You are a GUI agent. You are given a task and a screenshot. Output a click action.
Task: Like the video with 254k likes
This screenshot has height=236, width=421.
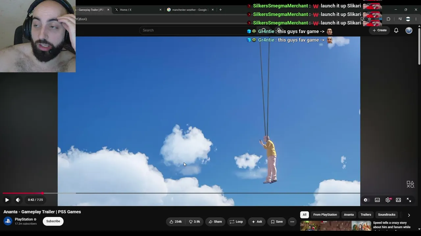click(176, 222)
